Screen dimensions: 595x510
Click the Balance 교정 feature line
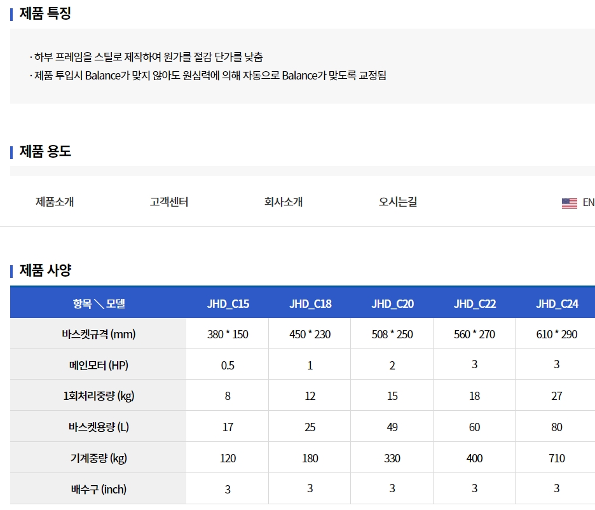[208, 76]
